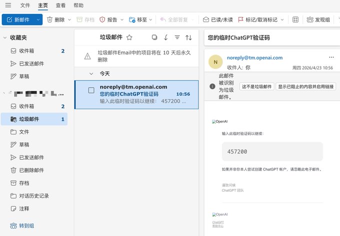Open the filter icon in the message list
The height and width of the screenshot is (236, 340).
pyautogui.click(x=177, y=37)
